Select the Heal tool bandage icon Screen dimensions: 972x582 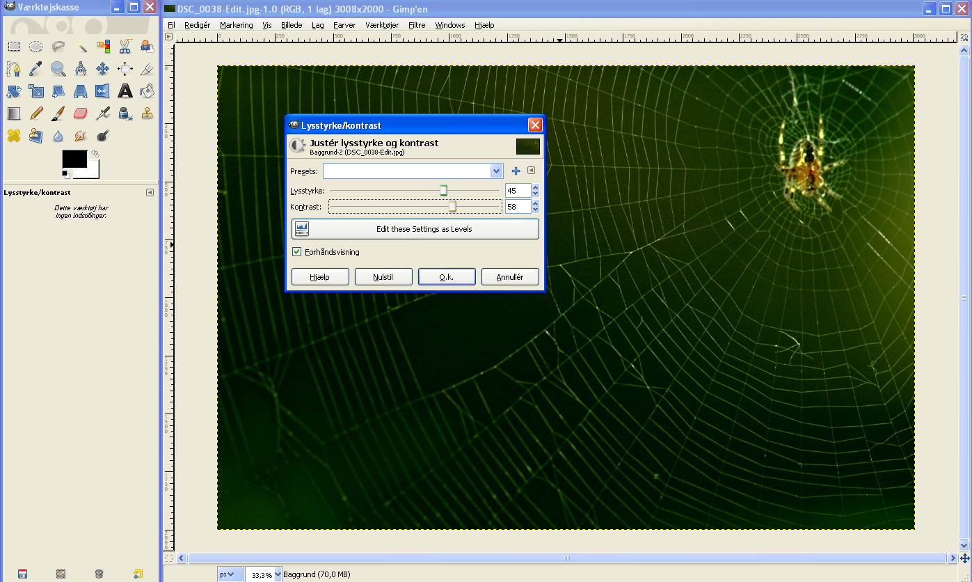13,135
